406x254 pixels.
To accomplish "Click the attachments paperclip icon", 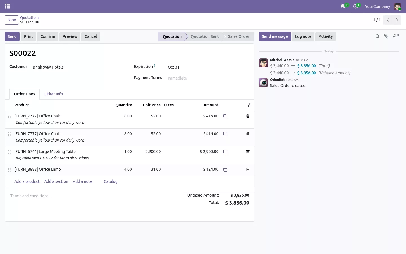I will pos(386,36).
